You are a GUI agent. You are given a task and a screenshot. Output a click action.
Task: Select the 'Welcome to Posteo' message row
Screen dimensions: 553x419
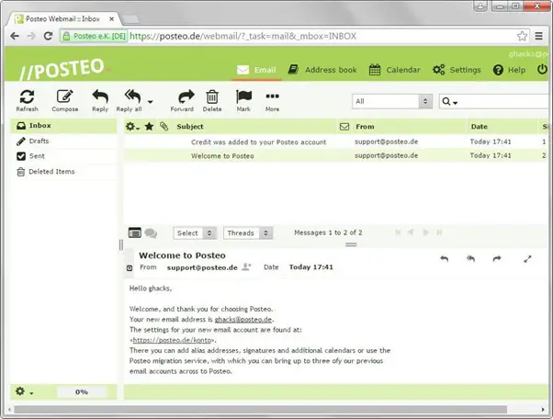pyautogui.click(x=336, y=155)
